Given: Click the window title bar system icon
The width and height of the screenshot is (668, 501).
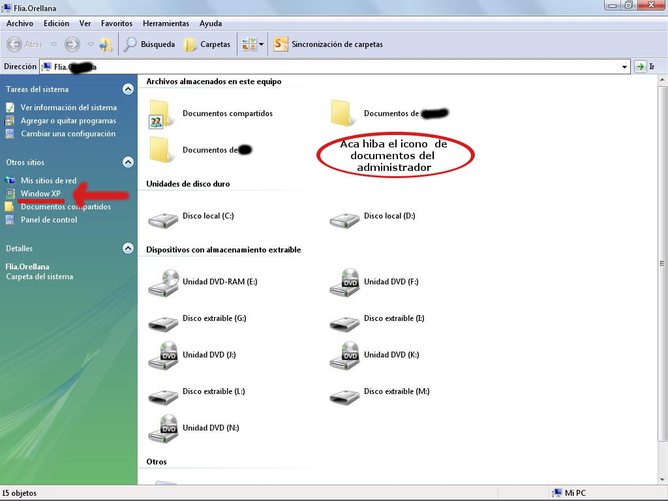Looking at the screenshot, I should (7, 8).
